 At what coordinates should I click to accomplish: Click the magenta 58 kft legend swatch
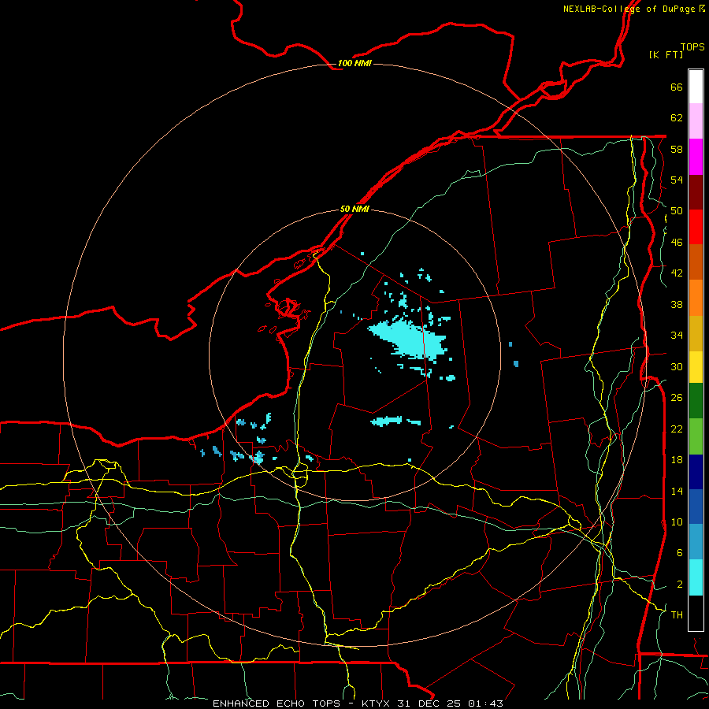(x=696, y=157)
